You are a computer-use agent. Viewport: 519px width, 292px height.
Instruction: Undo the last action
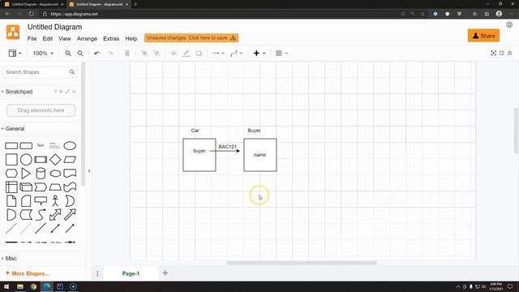(x=97, y=54)
